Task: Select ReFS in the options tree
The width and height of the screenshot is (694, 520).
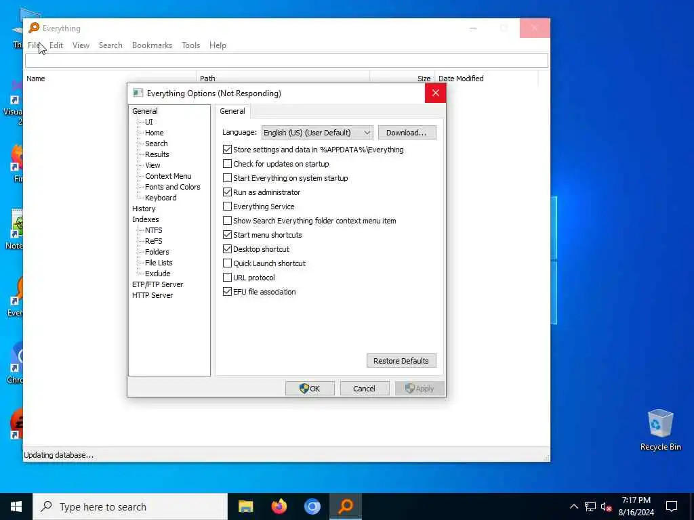Action: [154, 241]
